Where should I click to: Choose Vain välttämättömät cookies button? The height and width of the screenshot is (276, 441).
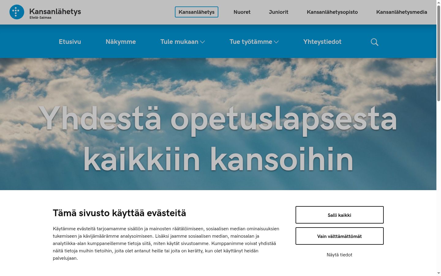pyautogui.click(x=339, y=236)
